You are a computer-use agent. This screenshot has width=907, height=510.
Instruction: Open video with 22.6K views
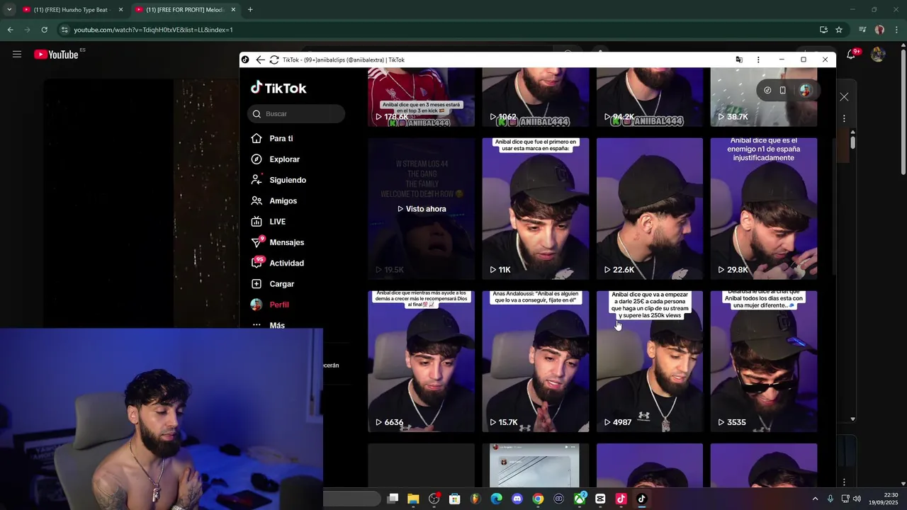(x=650, y=208)
